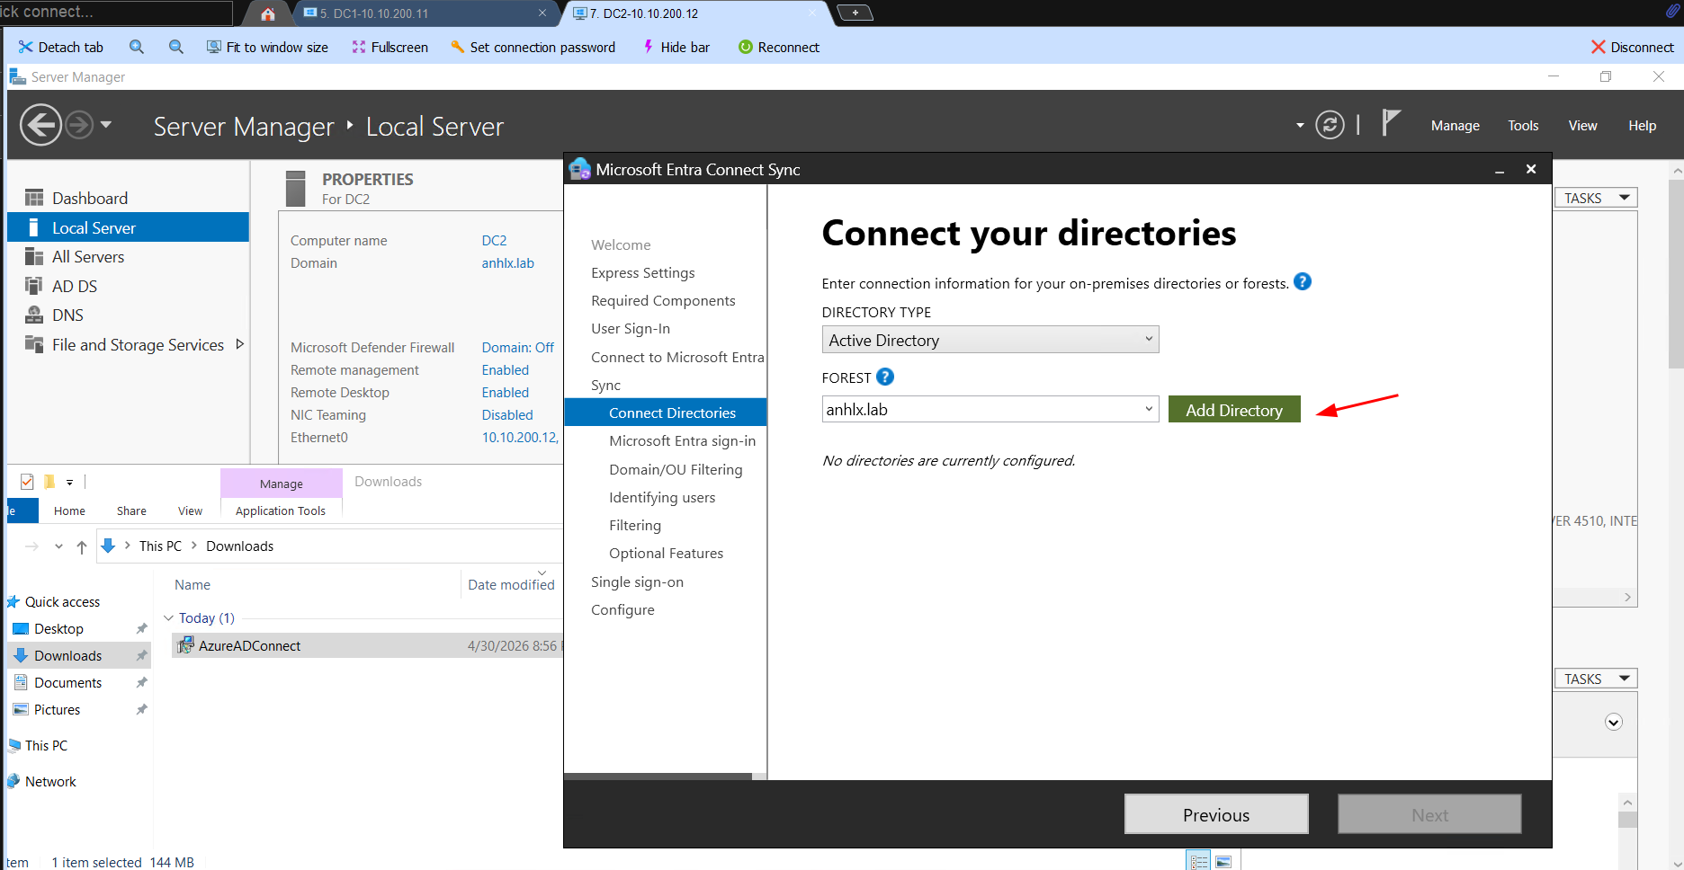Expand File and Storage Services arrow

(x=239, y=344)
